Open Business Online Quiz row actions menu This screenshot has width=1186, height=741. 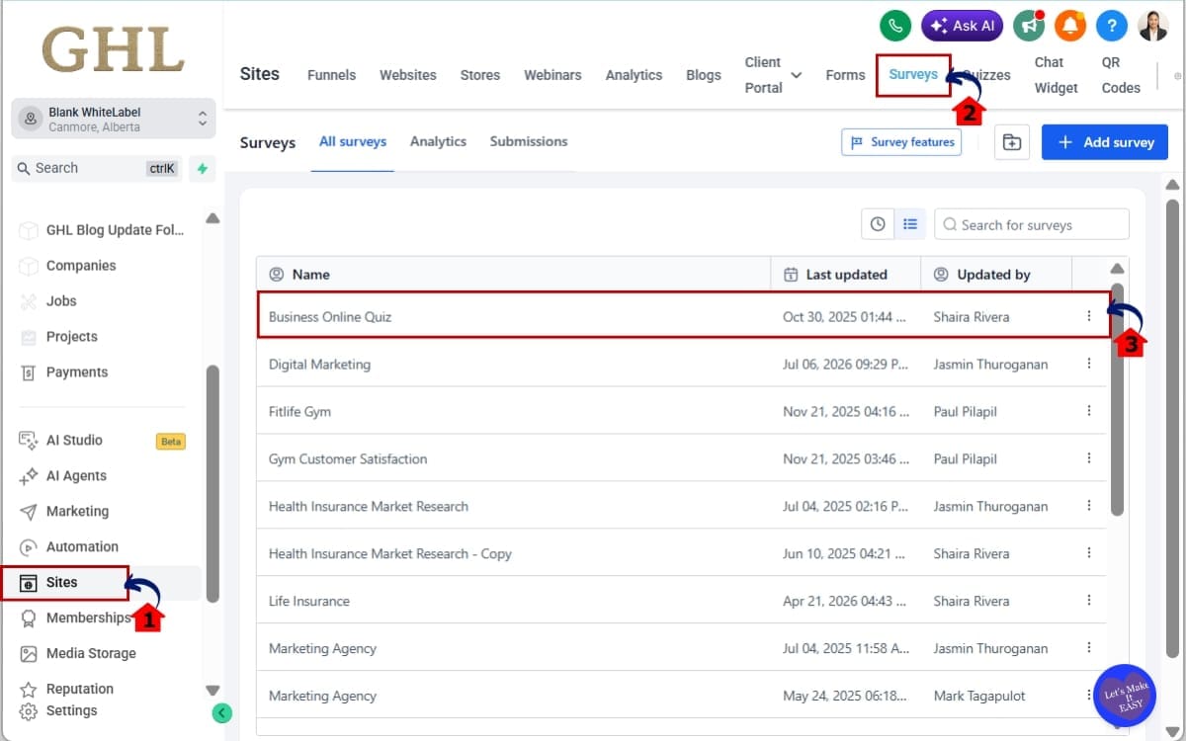1089,316
